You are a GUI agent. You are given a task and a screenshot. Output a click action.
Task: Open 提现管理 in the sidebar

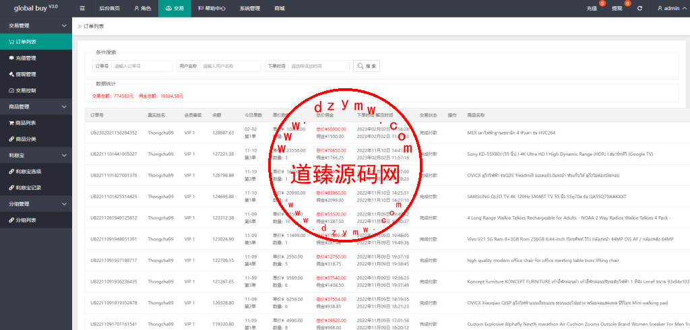click(x=36, y=74)
